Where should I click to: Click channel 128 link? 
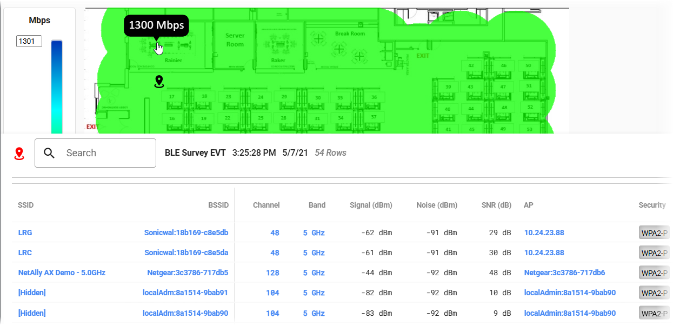(x=272, y=273)
